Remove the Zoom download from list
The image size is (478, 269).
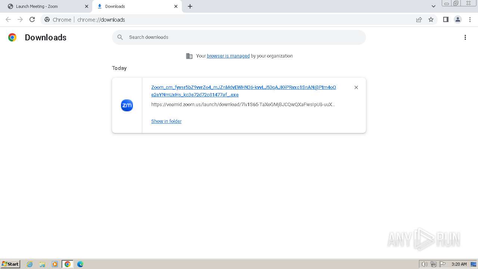(356, 87)
